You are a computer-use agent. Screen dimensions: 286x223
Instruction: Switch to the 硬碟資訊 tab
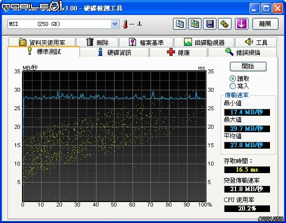114,52
